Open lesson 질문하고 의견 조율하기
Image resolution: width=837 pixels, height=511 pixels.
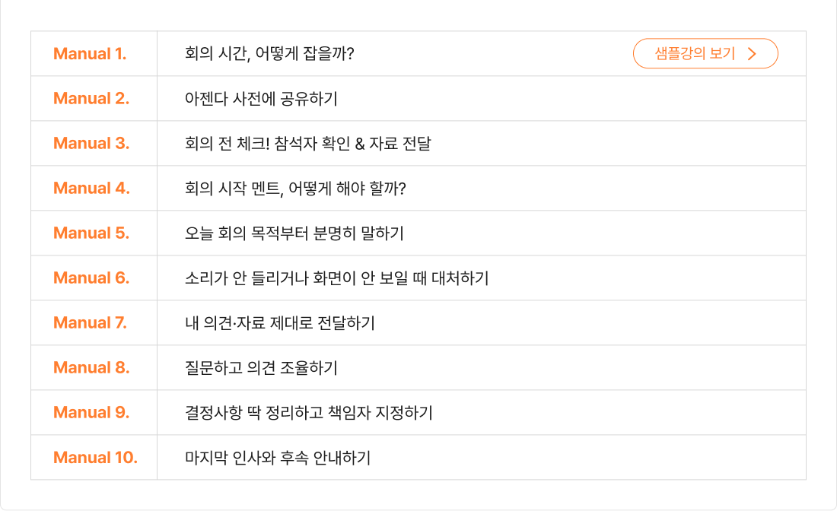click(x=261, y=367)
